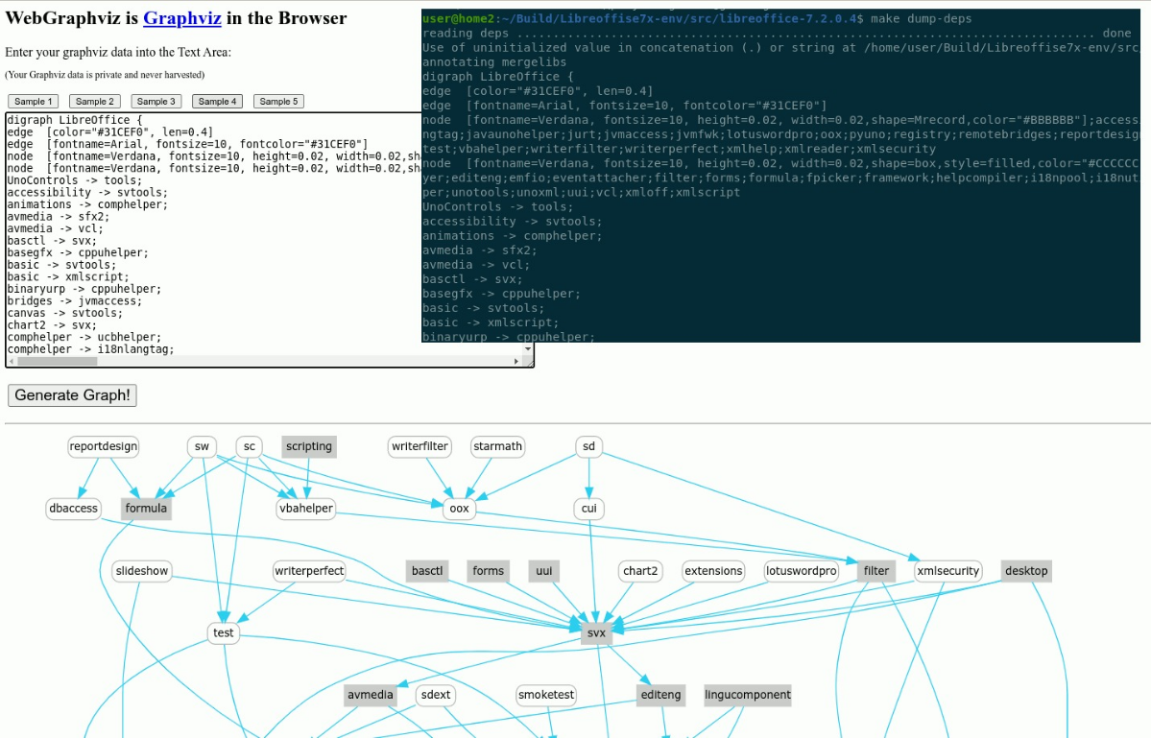Select the test graph node
This screenshot has width=1151, height=738.
[x=223, y=633]
